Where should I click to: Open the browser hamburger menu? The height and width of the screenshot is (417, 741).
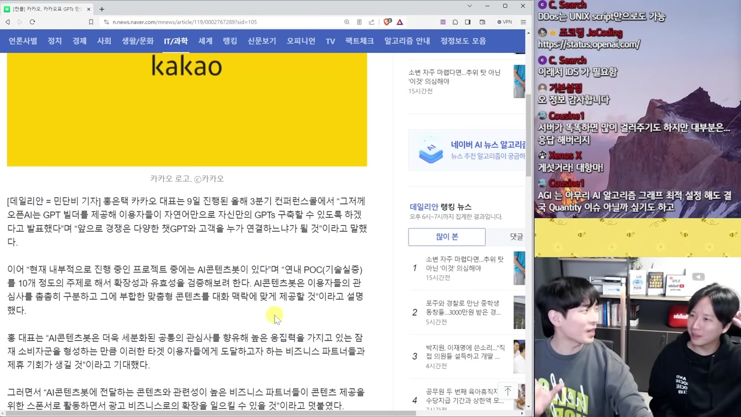tap(523, 22)
